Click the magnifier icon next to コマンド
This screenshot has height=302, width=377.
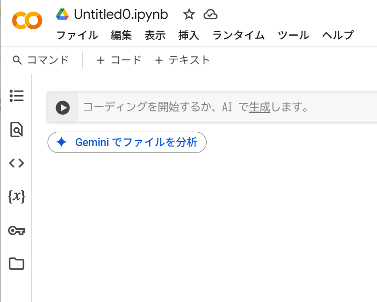pyautogui.click(x=17, y=60)
